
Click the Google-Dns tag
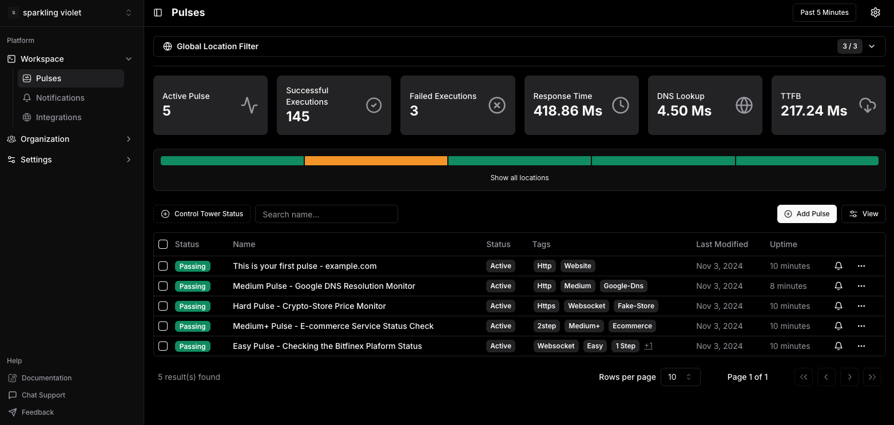pos(623,286)
